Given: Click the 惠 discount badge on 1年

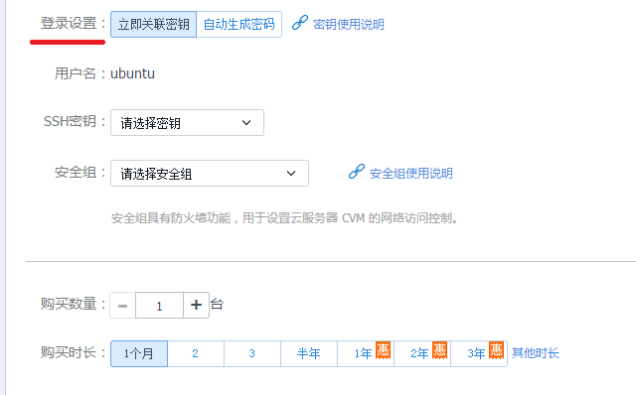Looking at the screenshot, I should click(x=383, y=350).
